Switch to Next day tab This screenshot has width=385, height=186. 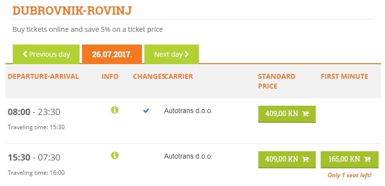[x=172, y=54]
